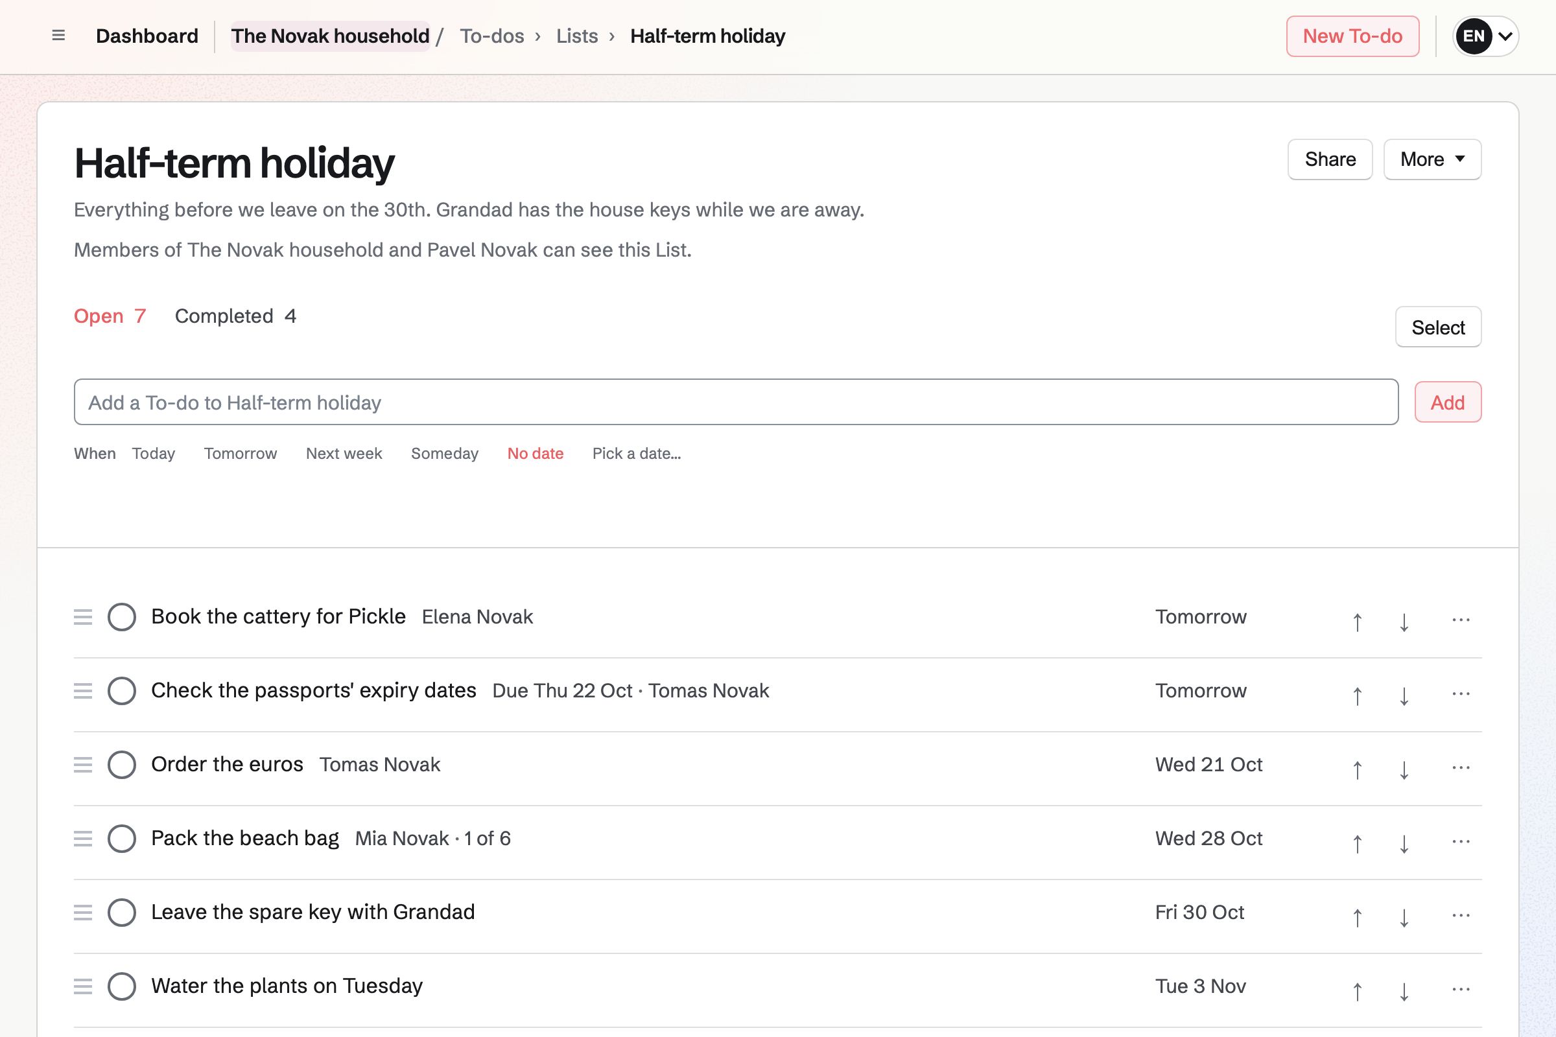Move 'Order the euros' up

click(1357, 769)
